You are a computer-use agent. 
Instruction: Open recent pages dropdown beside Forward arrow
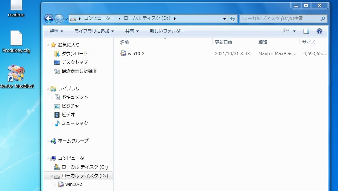click(x=66, y=19)
